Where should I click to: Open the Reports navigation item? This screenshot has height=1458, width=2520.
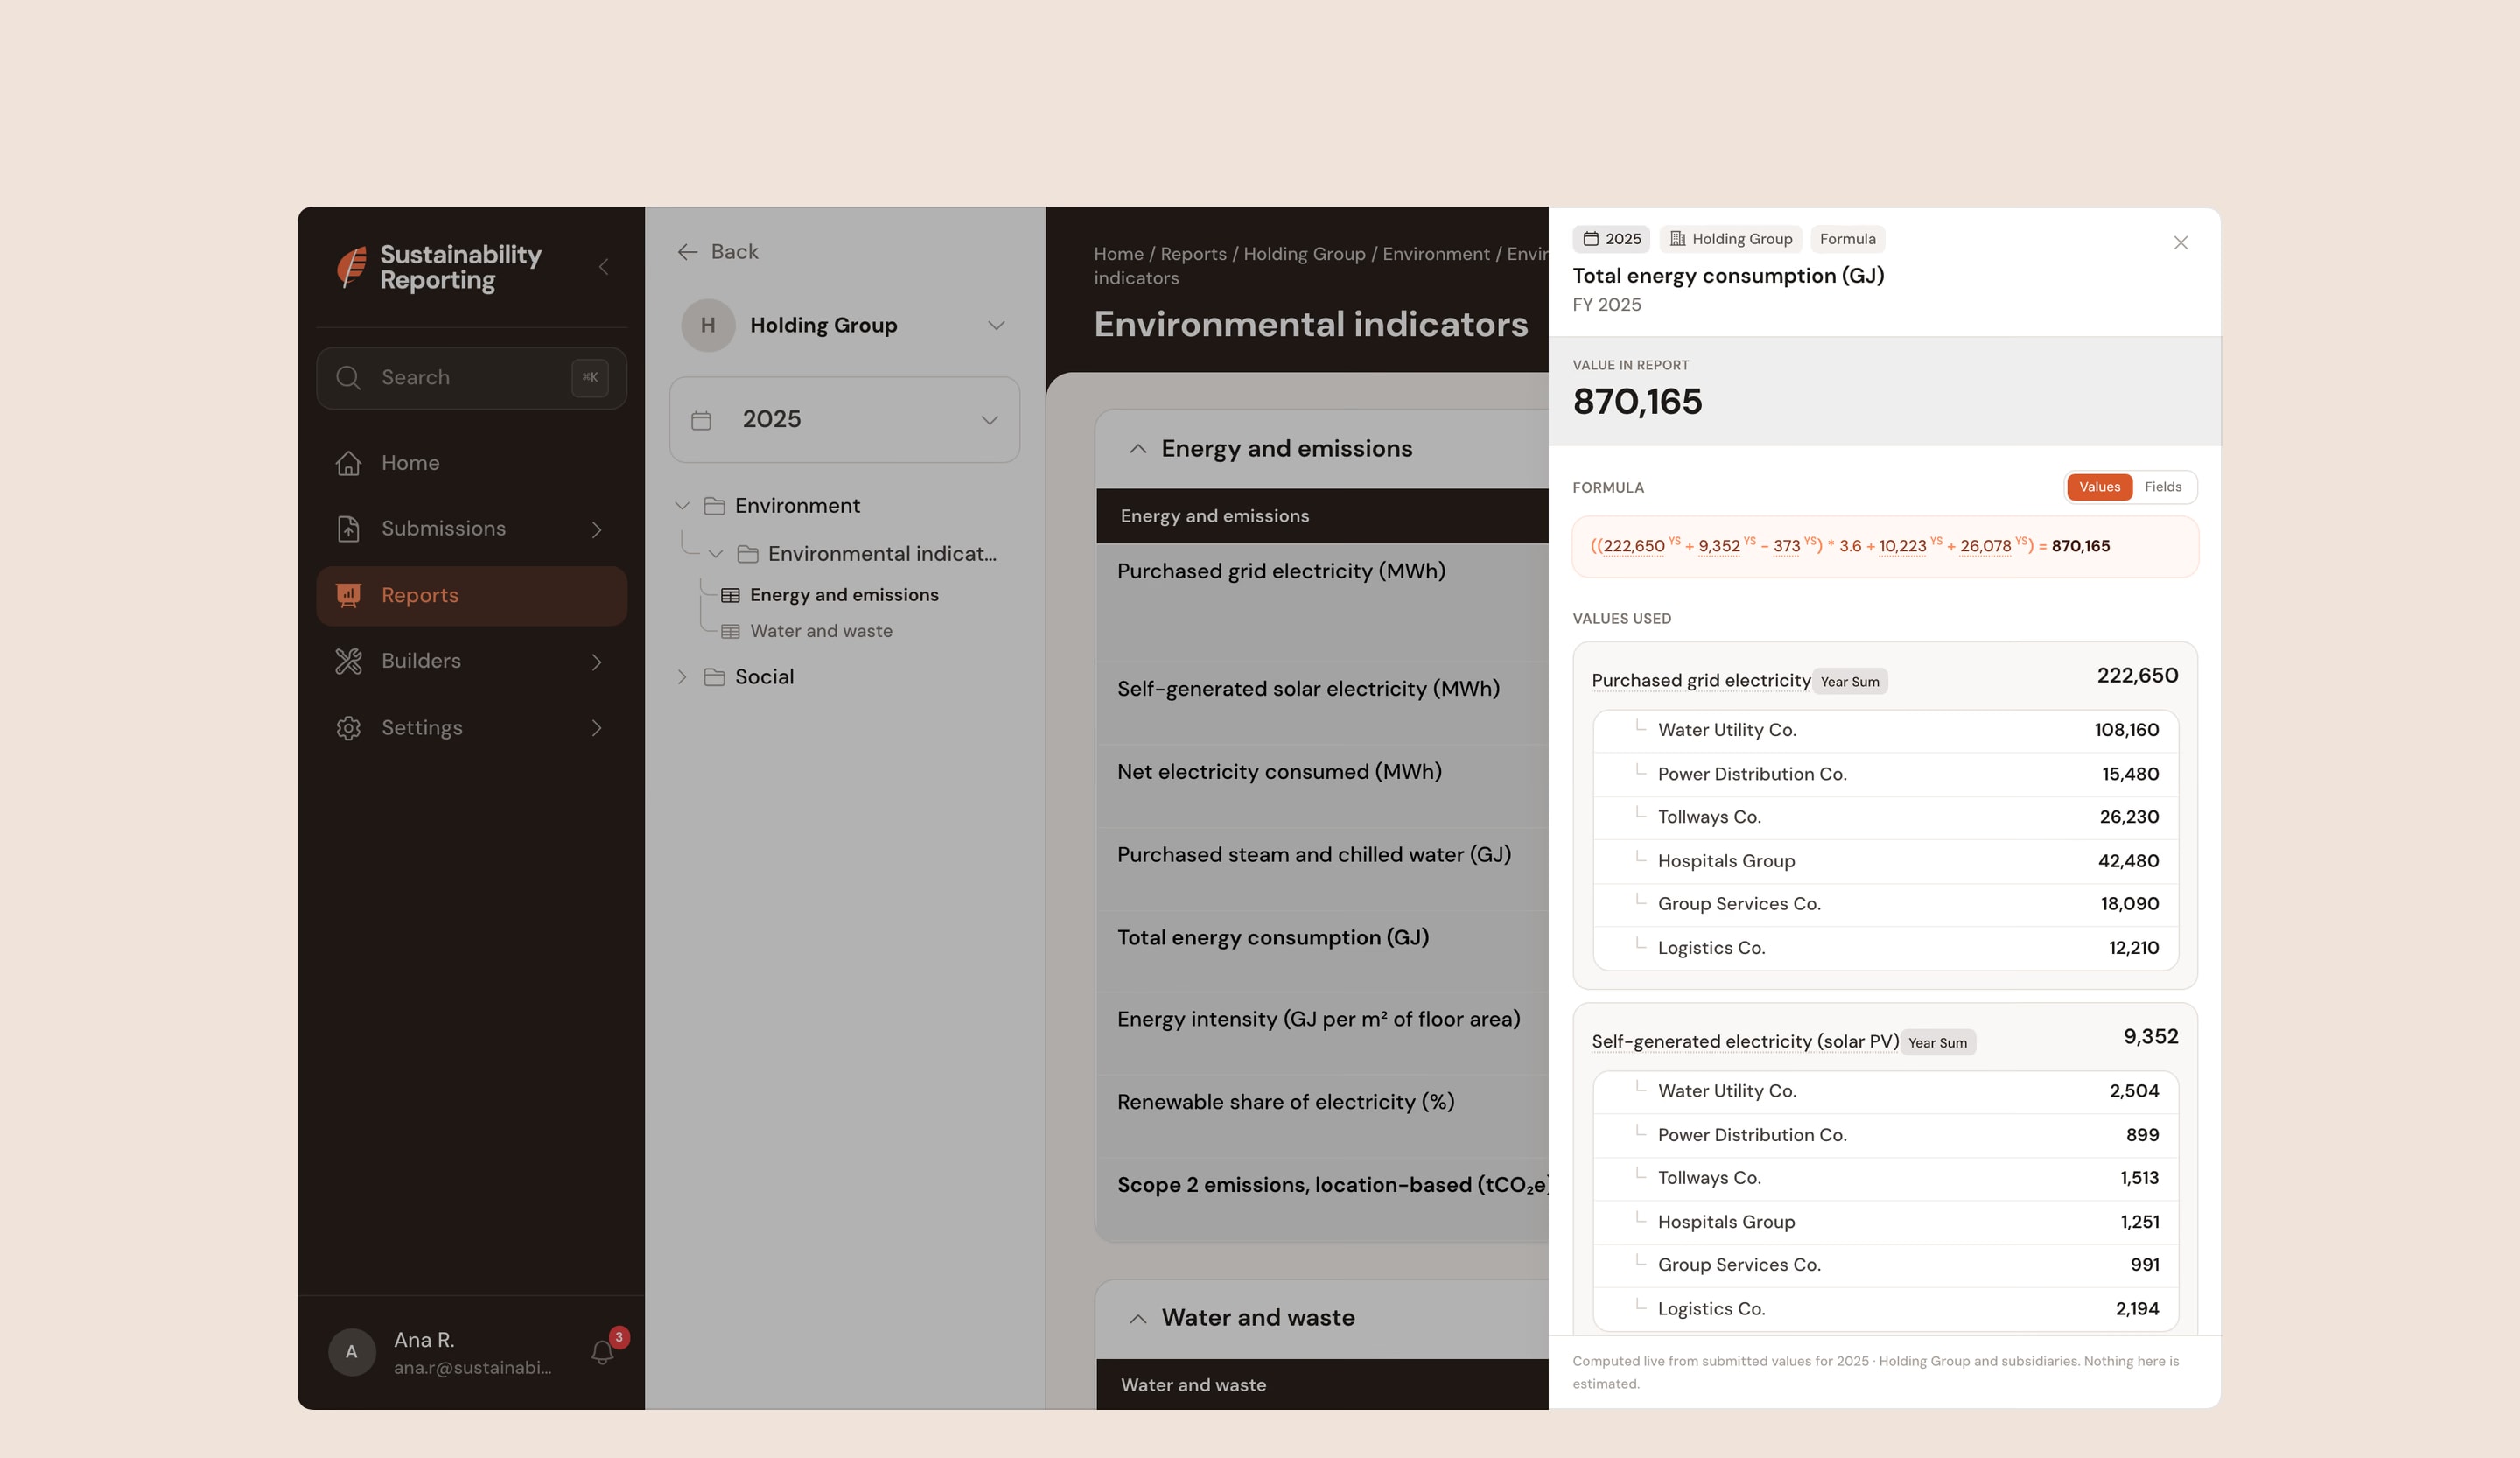click(x=471, y=597)
